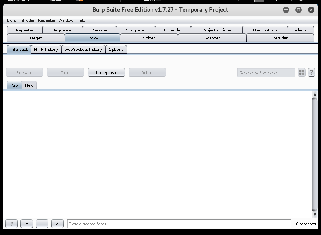This screenshot has height=235, width=321.
Task: Click the Type a search term field
Action: (x=179, y=224)
